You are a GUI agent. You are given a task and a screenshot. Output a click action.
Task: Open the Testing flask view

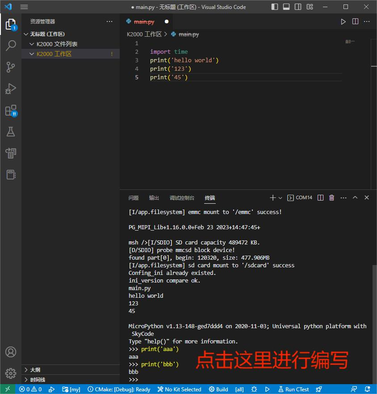coord(11,132)
